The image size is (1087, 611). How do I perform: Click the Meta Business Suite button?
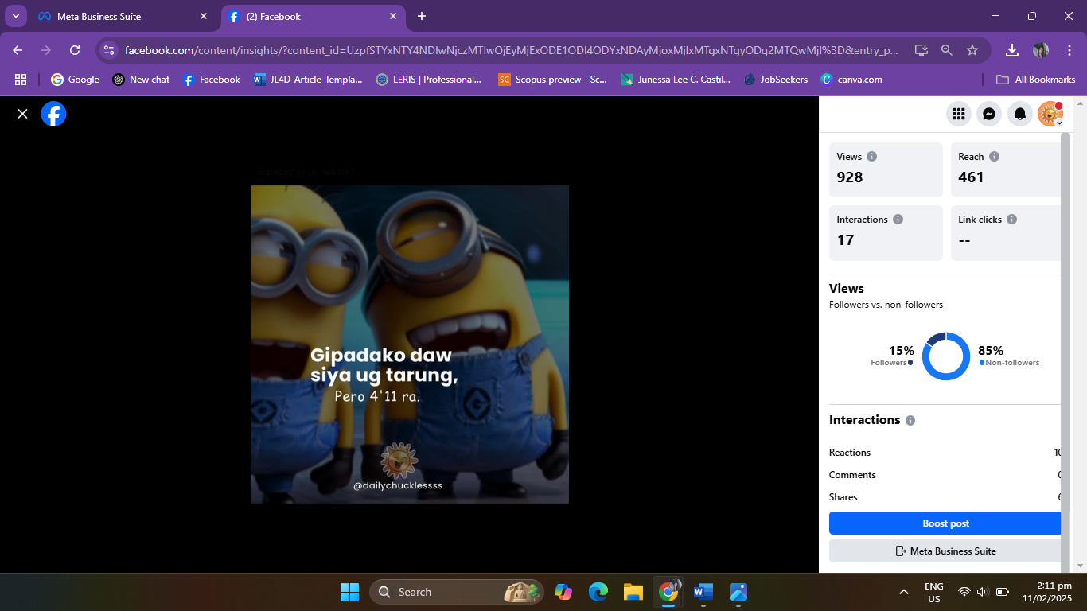coord(945,551)
